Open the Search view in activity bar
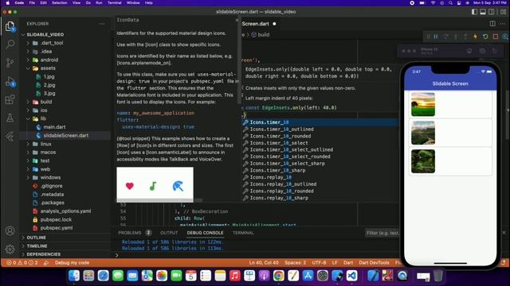Image resolution: width=510 pixels, height=286 pixels. [x=10, y=44]
